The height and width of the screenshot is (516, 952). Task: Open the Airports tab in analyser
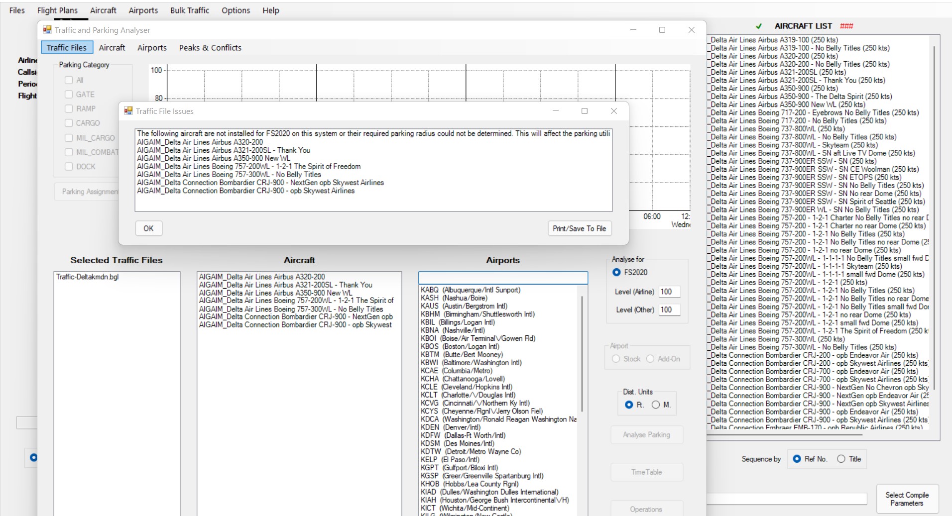pyautogui.click(x=152, y=48)
